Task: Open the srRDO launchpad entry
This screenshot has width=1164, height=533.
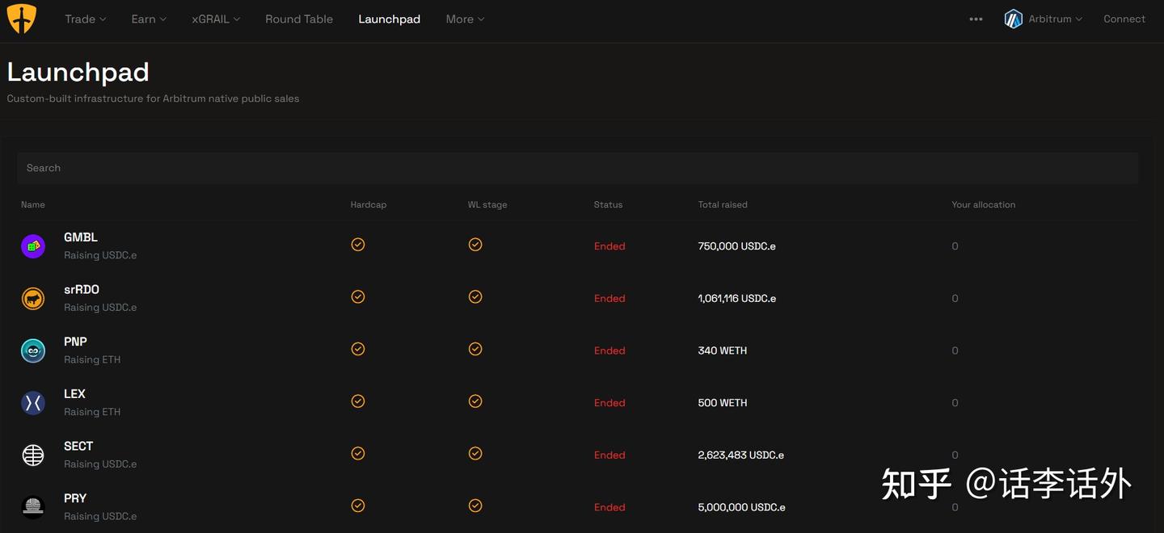Action: pos(579,299)
